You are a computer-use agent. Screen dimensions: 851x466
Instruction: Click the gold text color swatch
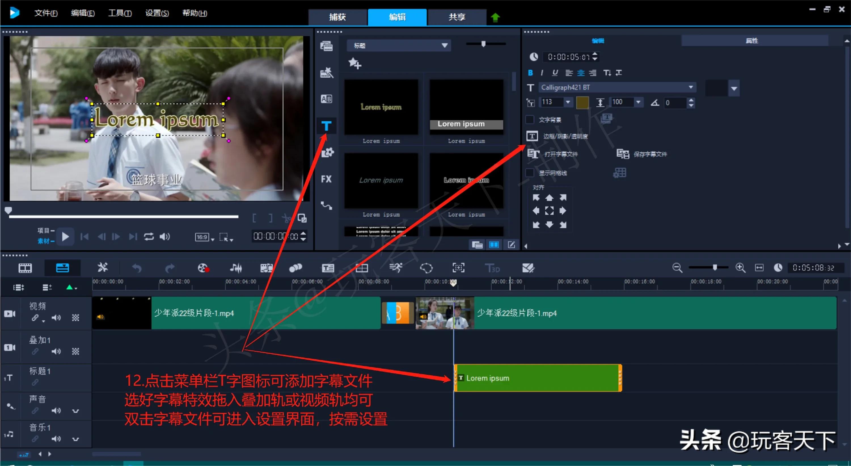click(x=582, y=102)
